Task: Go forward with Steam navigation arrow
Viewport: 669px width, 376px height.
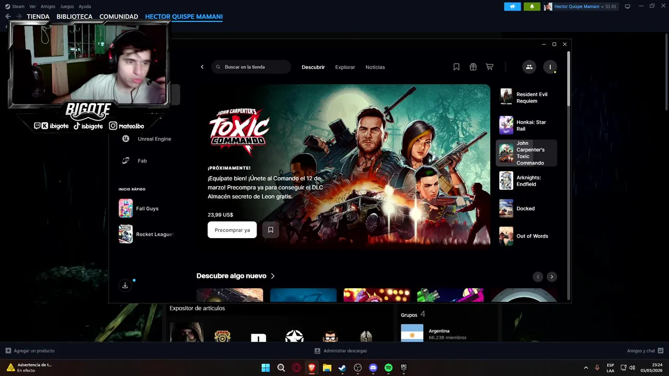Action: [19, 17]
